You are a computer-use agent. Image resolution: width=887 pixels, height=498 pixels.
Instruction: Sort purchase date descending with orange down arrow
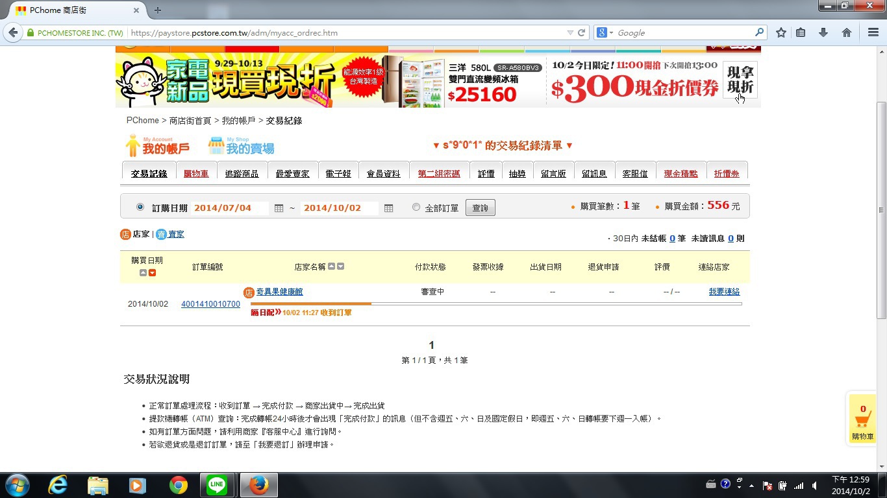pos(152,273)
